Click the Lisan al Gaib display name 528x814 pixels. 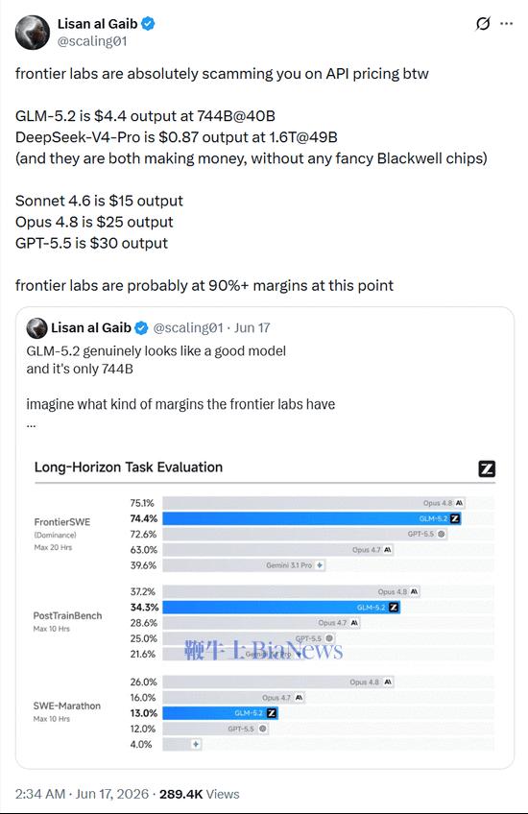[97, 23]
